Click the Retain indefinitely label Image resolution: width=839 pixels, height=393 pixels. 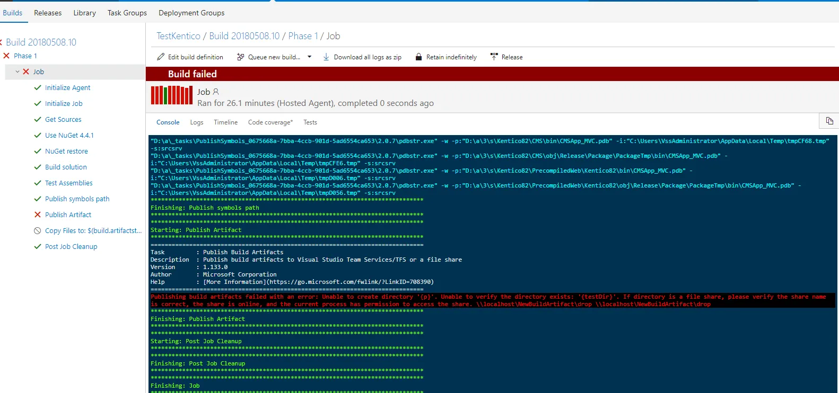click(451, 57)
